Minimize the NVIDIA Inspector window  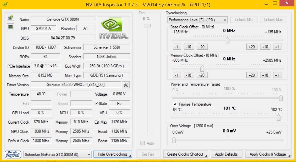(x=266, y=4)
